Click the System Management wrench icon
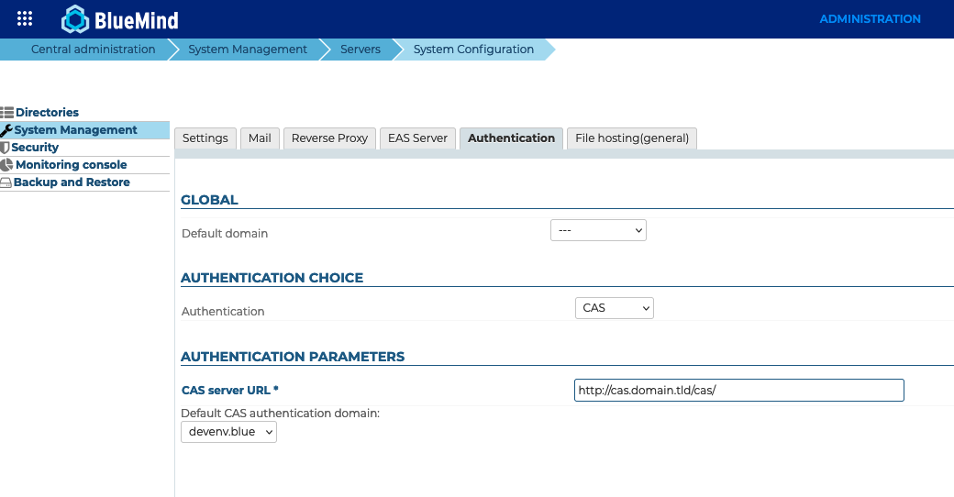This screenshot has height=497, width=954. 6,130
